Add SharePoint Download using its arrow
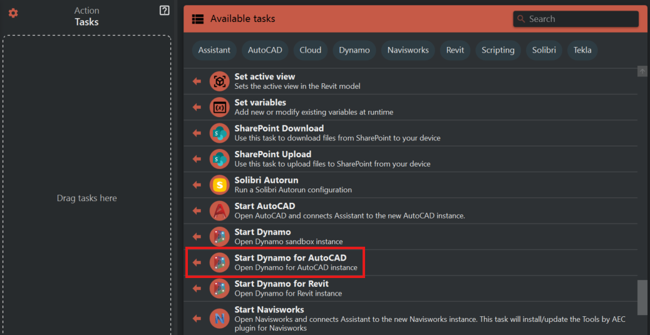The width and height of the screenshot is (650, 335). tap(197, 133)
